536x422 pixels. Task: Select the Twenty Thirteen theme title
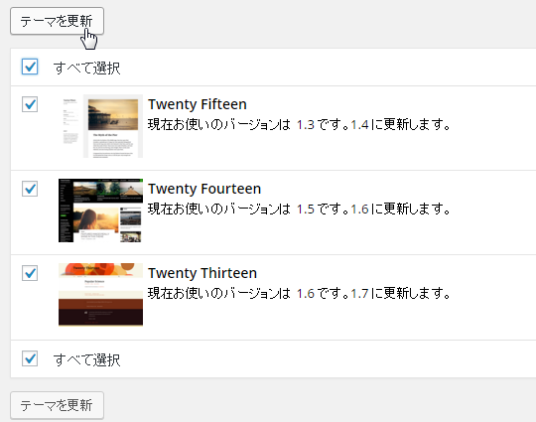tap(202, 273)
